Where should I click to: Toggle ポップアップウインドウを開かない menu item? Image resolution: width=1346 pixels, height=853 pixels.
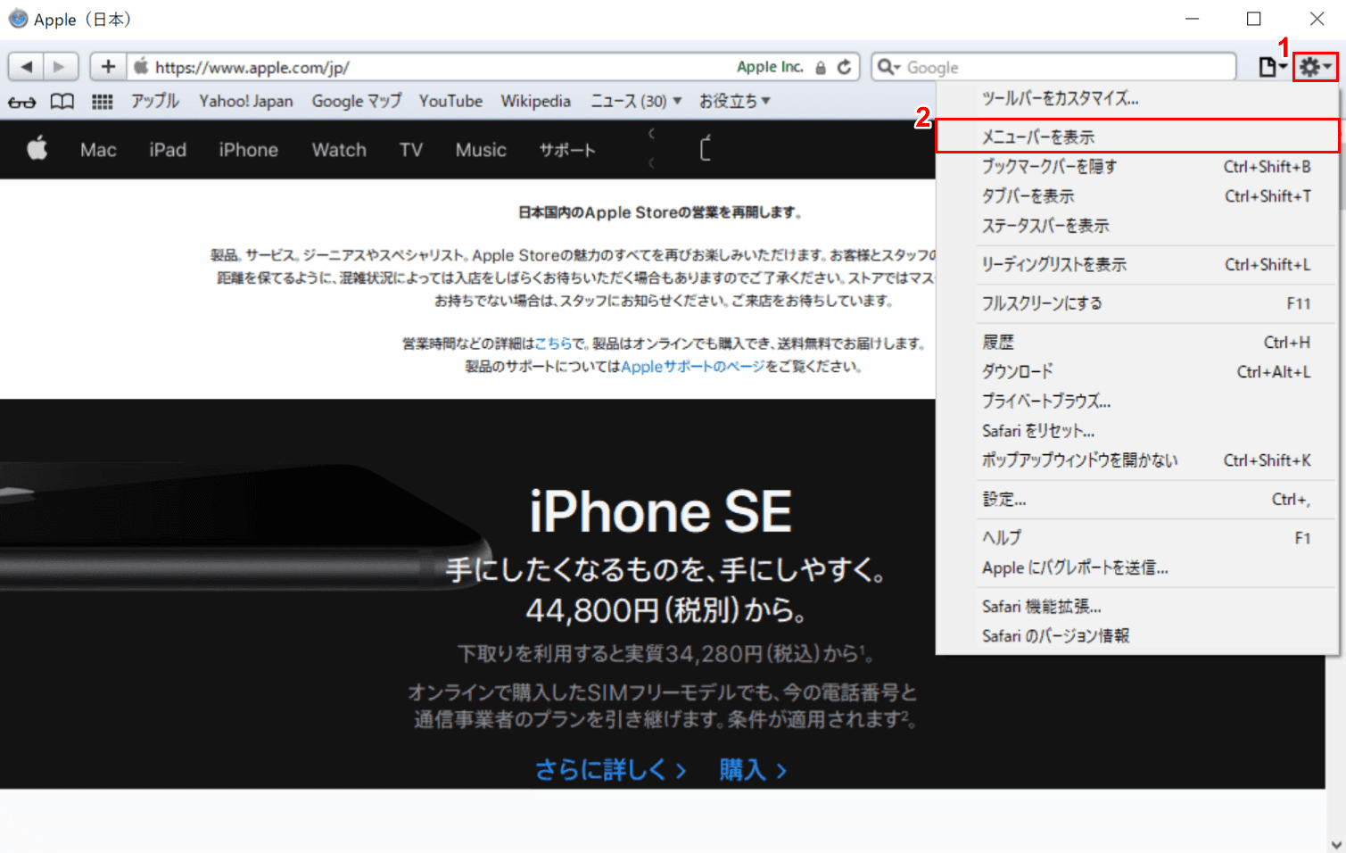(x=1137, y=460)
